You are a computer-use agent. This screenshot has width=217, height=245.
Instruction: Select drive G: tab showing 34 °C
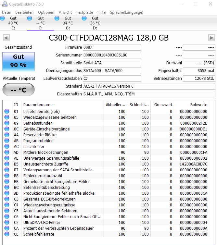[x=68, y=23]
